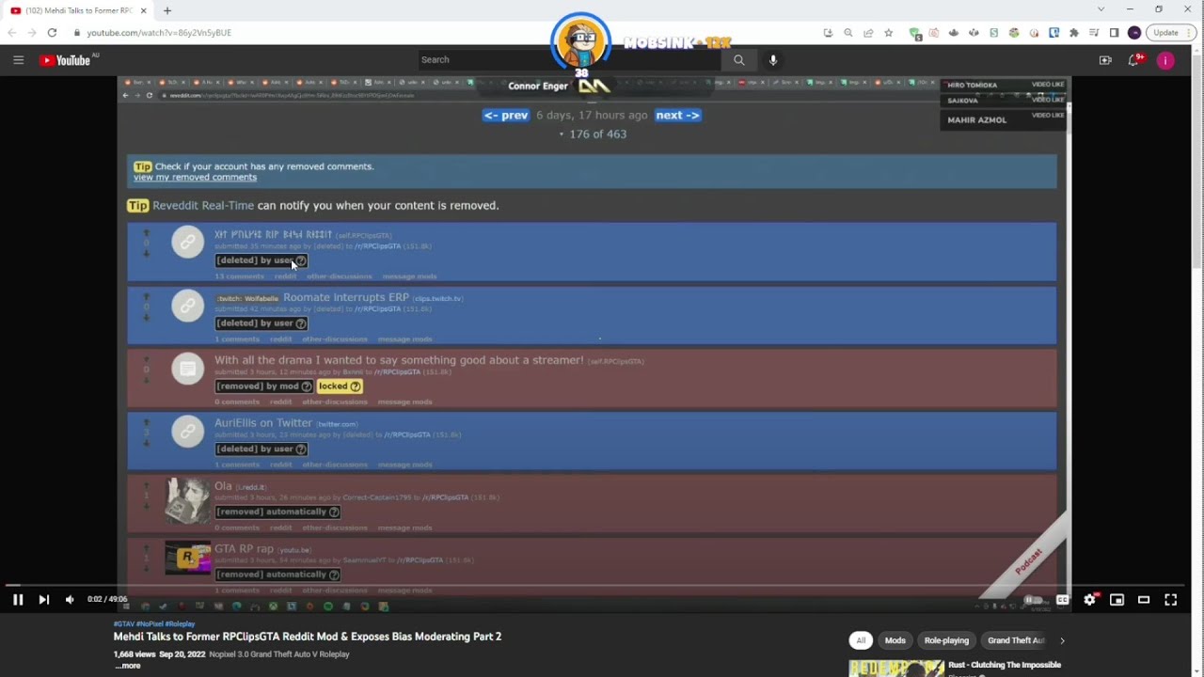This screenshot has height=677, width=1204.
Task: Enter full screen mode
Action: [1171, 600]
